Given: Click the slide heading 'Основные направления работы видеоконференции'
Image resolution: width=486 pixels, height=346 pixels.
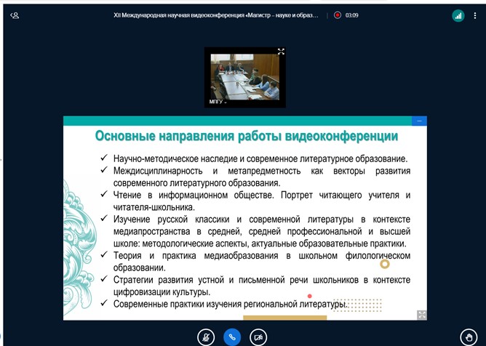Looking at the screenshot, I should click(x=247, y=136).
